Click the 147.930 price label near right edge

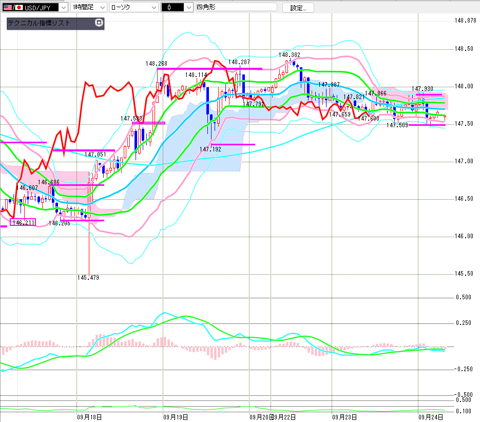coord(422,89)
